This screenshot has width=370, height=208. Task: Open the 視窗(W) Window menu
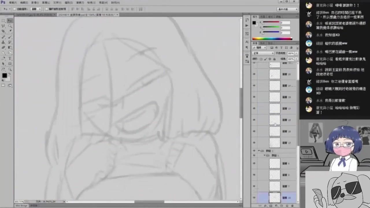coord(103,3)
